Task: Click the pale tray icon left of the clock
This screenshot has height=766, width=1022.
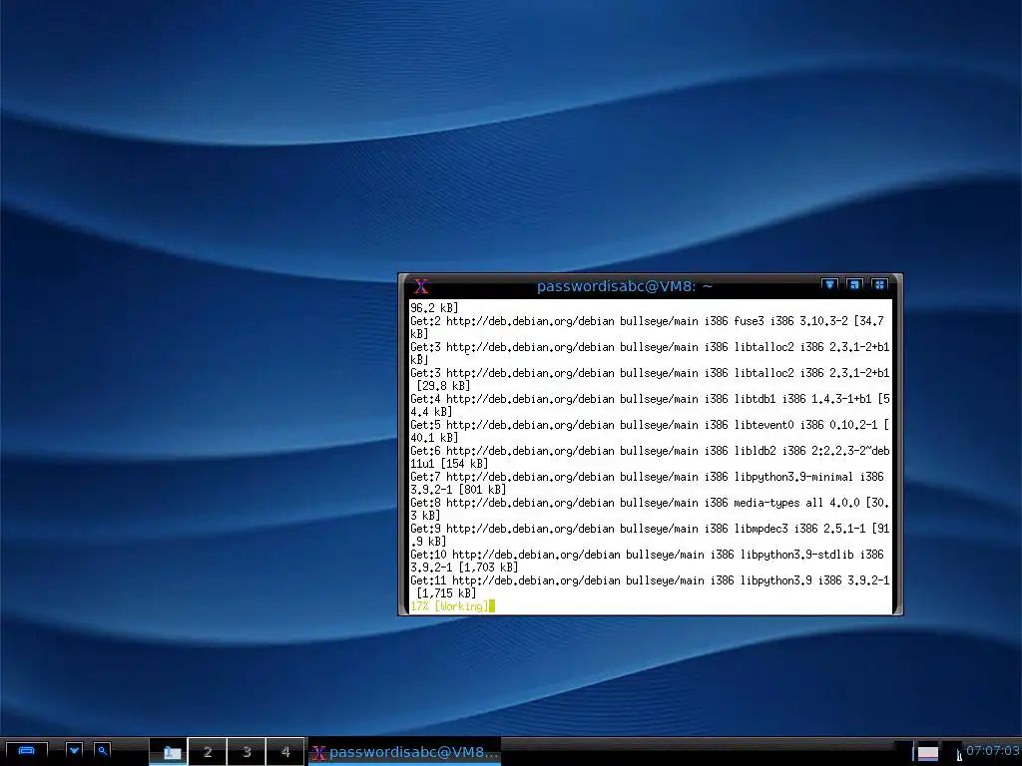Action: pos(927,753)
